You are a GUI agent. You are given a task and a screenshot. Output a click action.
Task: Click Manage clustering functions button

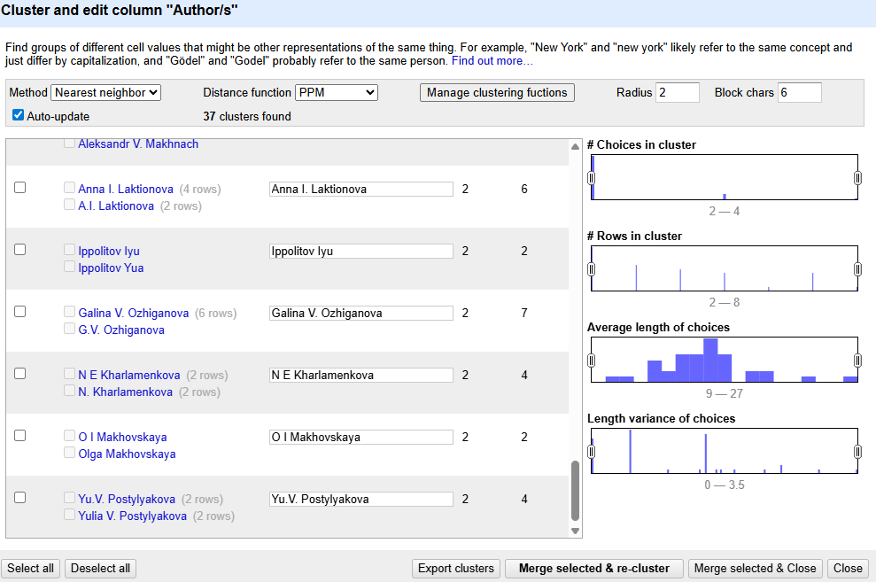497,92
